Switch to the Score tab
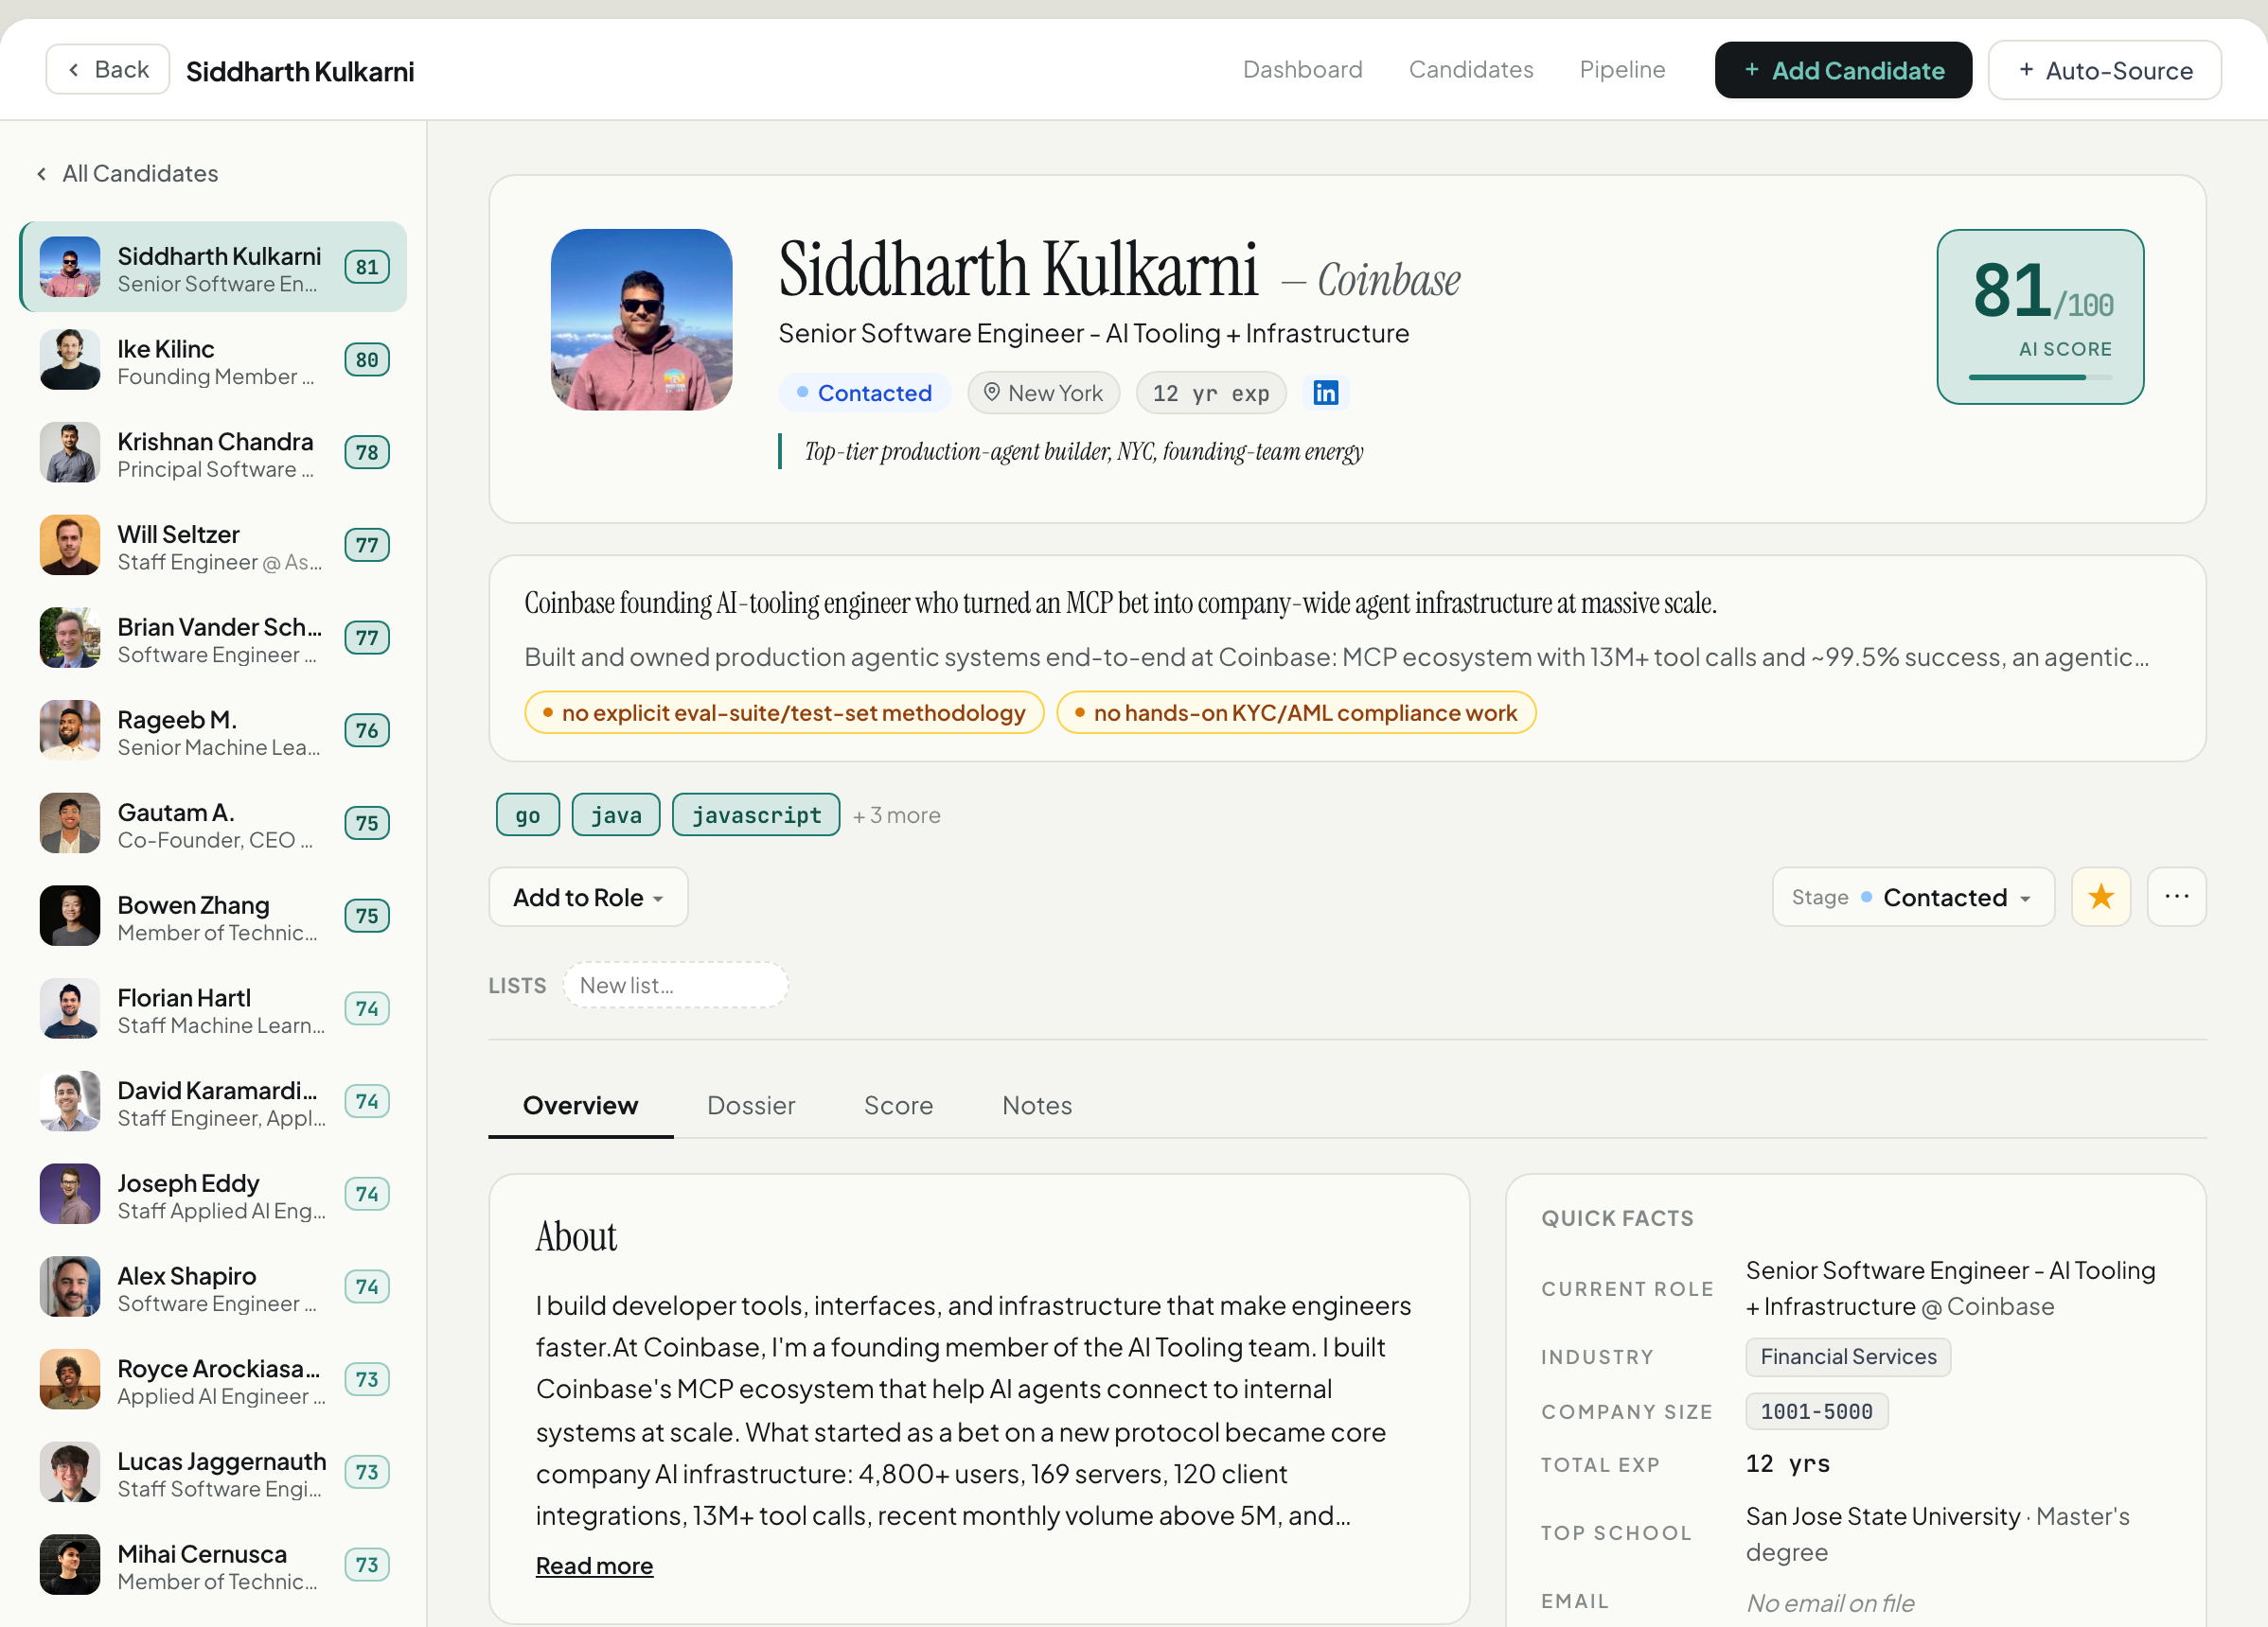 pyautogui.click(x=898, y=1106)
